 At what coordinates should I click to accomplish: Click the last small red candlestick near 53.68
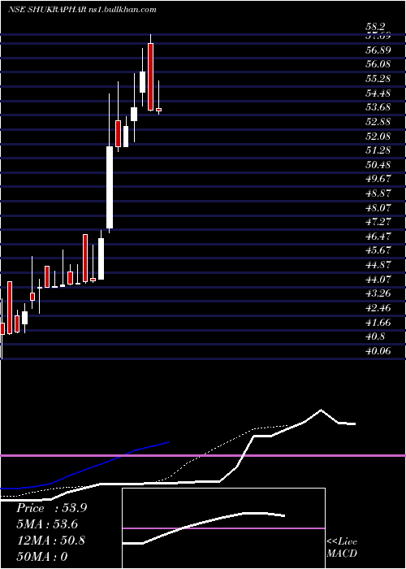159,109
